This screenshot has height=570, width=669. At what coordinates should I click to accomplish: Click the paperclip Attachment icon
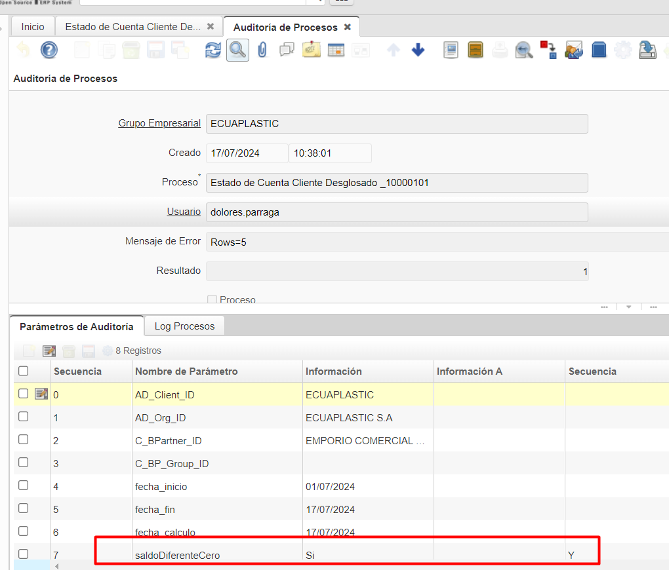(x=262, y=50)
